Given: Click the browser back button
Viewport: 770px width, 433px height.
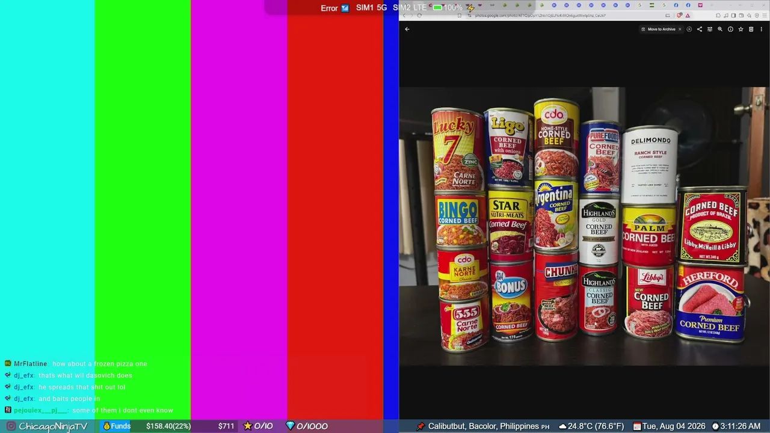Looking at the screenshot, I should (404, 16).
